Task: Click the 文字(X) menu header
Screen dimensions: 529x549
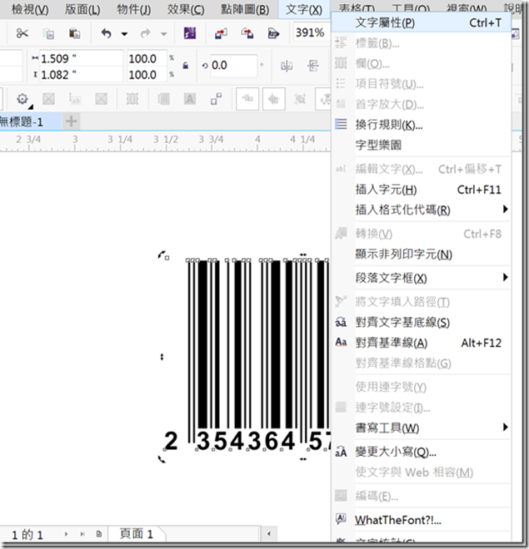Action: 304,9
